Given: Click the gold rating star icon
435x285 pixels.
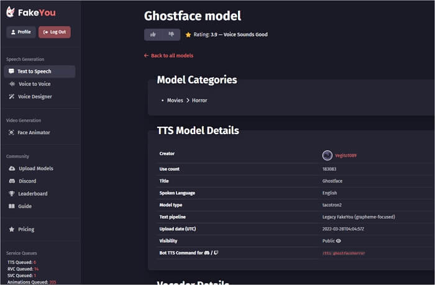Looking at the screenshot, I should click(x=188, y=35).
